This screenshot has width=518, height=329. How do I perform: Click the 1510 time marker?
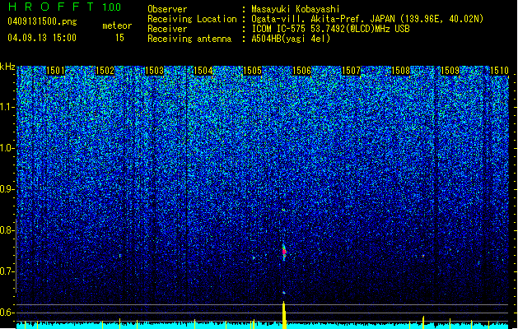[499, 71]
